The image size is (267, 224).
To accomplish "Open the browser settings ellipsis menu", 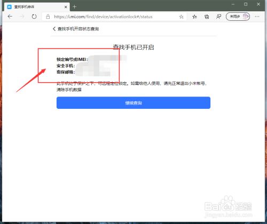I will click(x=257, y=17).
